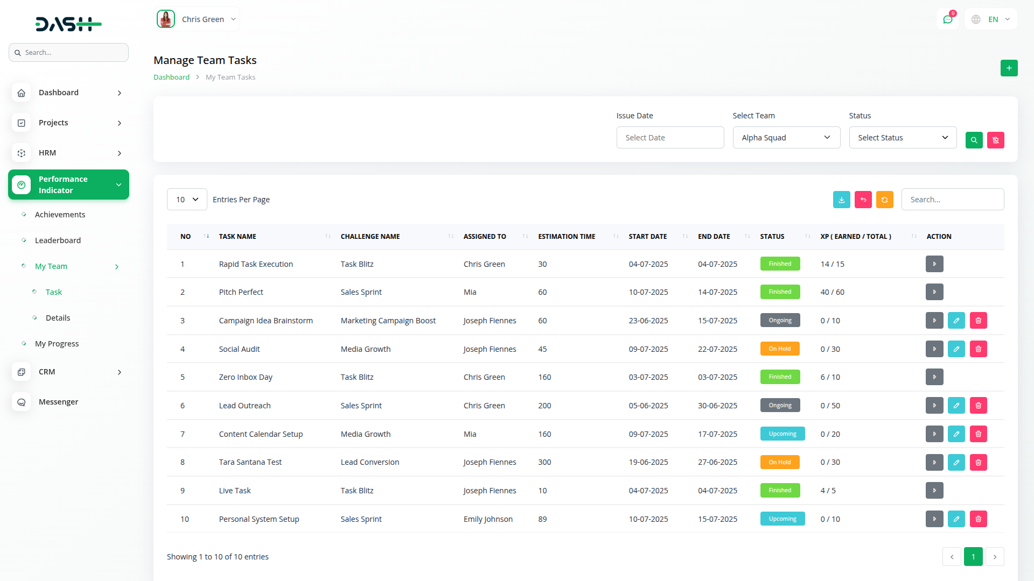This screenshot has height=581, width=1034.
Task: Open the messages chat icon
Action: [x=947, y=20]
